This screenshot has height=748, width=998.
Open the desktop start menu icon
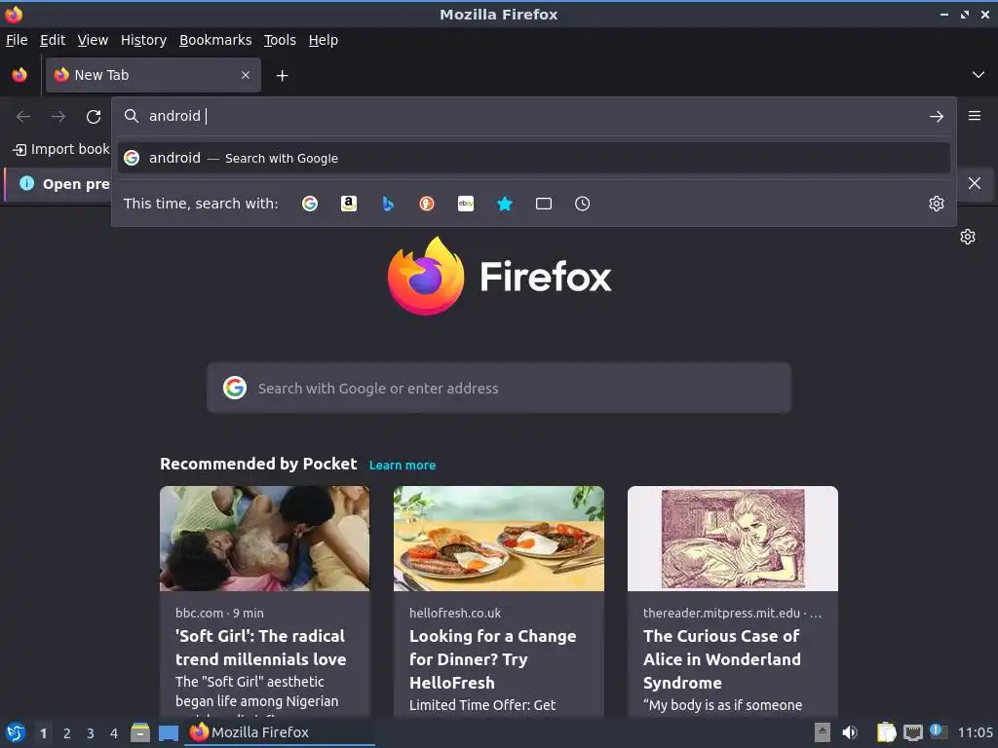pyautogui.click(x=15, y=732)
